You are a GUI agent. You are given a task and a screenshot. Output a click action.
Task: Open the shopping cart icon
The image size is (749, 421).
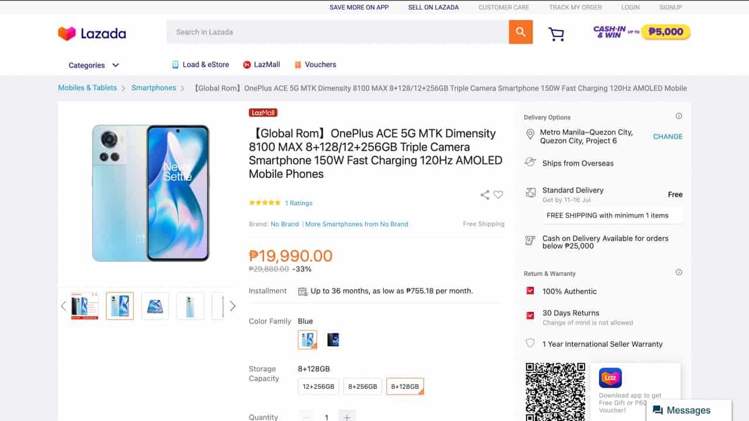coord(556,34)
